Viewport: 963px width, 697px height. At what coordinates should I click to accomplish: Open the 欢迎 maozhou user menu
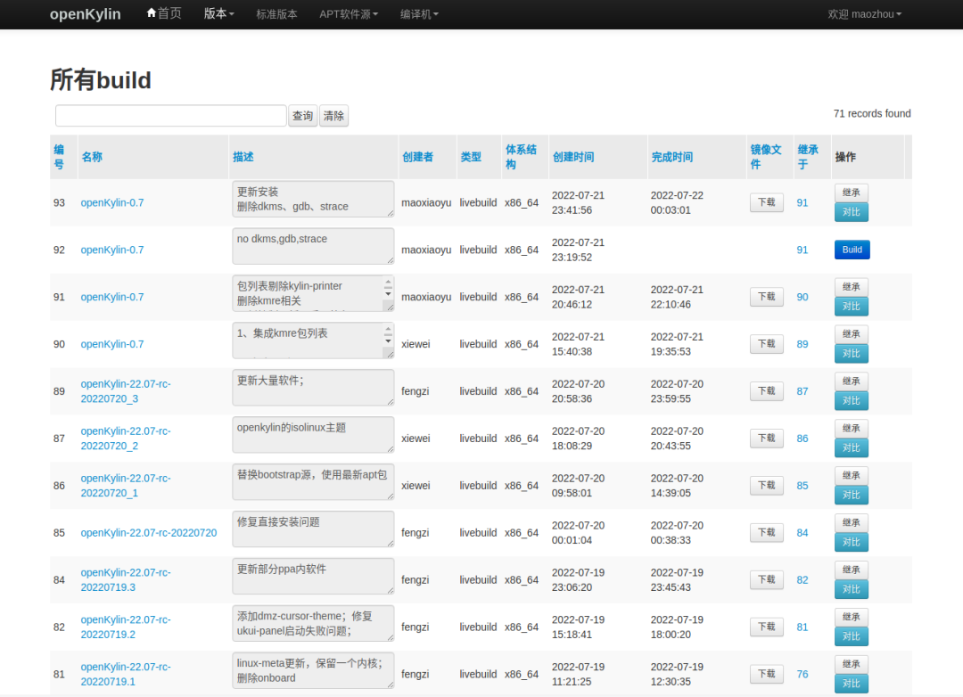864,14
